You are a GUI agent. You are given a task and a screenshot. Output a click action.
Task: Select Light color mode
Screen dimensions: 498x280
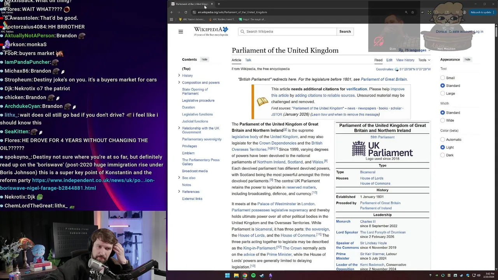[442, 147]
